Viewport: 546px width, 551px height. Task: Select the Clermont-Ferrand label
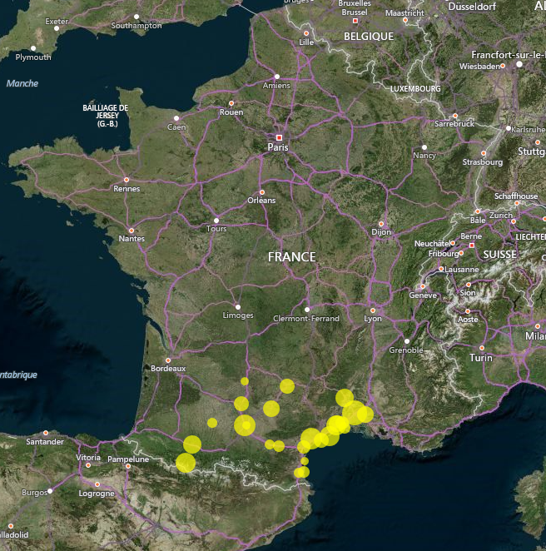[306, 319]
